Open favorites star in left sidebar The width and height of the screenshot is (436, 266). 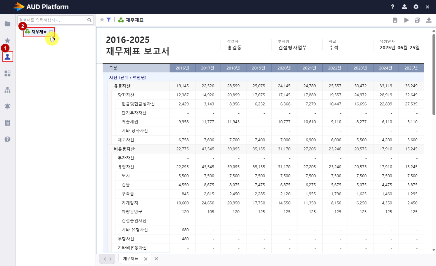click(x=8, y=41)
